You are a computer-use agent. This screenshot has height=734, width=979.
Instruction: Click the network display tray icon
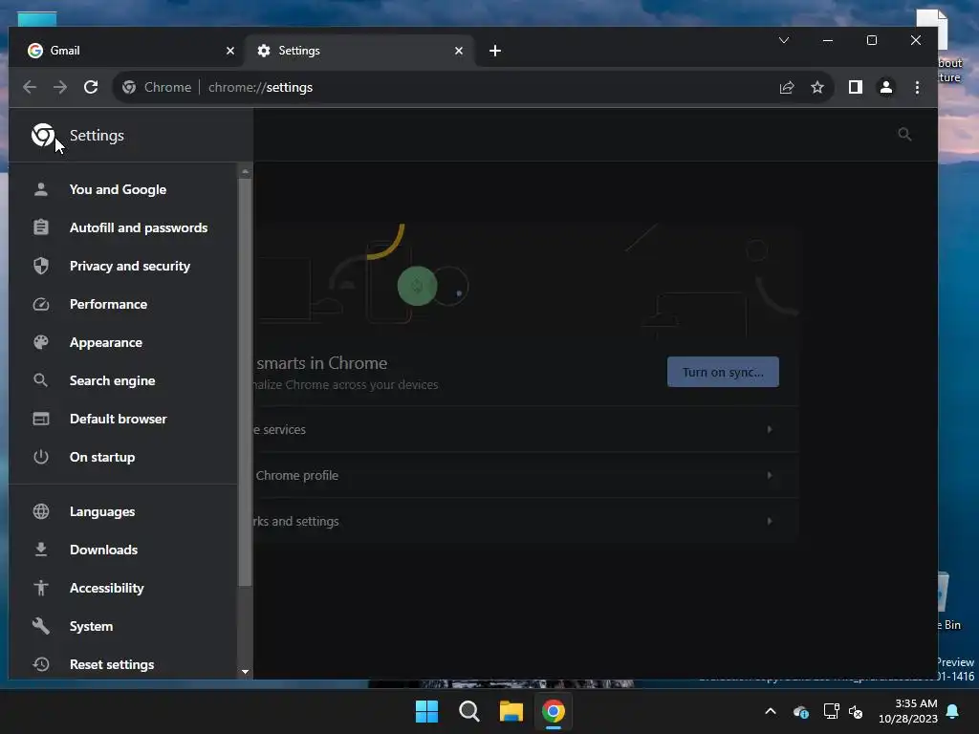click(x=831, y=711)
